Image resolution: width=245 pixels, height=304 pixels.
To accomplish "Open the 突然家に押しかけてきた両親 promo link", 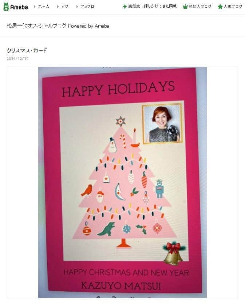I will click(x=152, y=7).
